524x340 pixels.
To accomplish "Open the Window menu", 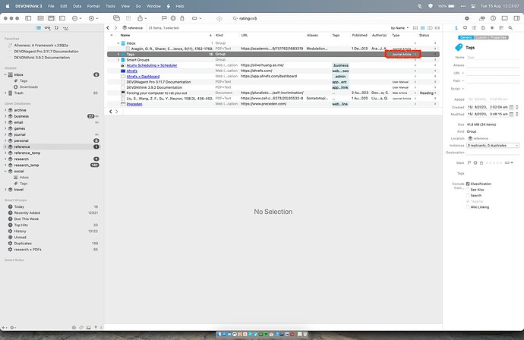I will pyautogui.click(x=153, y=6).
